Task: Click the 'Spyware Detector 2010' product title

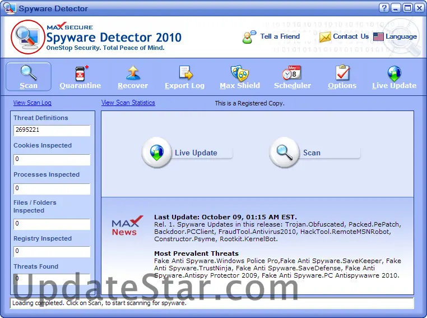Action: [114, 38]
